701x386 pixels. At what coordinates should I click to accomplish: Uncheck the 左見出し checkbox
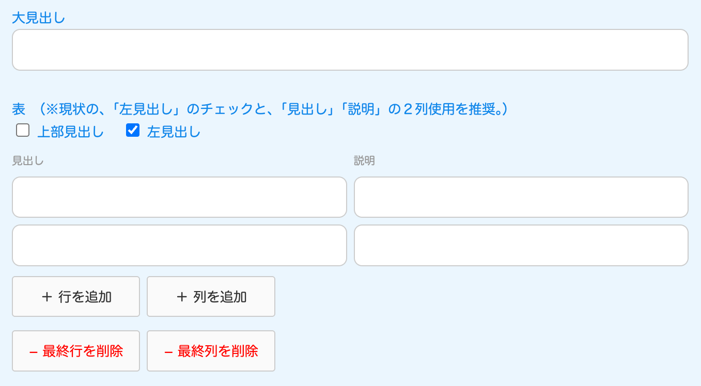[x=133, y=131]
